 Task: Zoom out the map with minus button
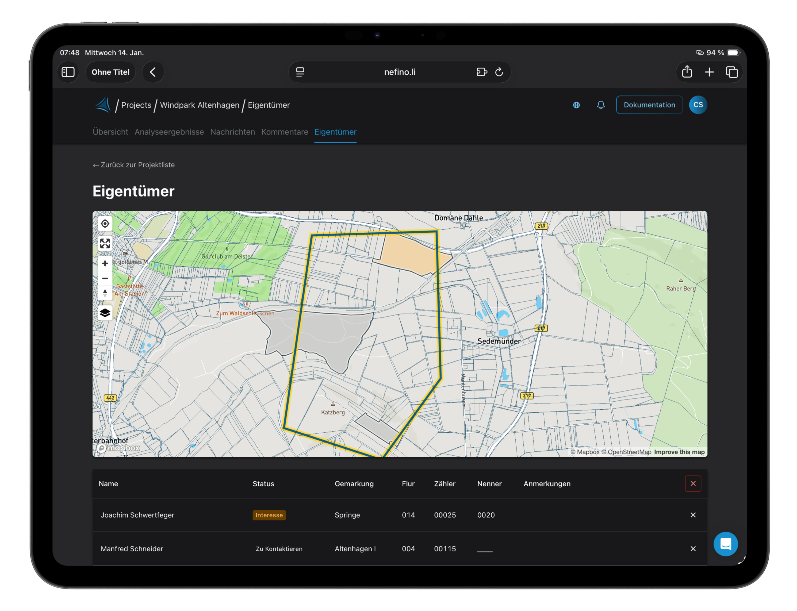105,278
